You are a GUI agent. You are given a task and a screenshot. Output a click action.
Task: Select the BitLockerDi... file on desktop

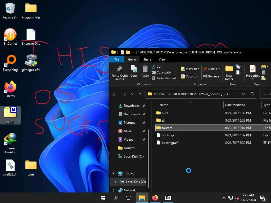[31, 37]
